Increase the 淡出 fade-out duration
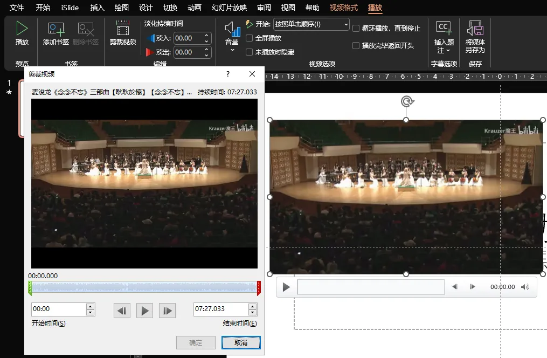 pyautogui.click(x=206, y=49)
